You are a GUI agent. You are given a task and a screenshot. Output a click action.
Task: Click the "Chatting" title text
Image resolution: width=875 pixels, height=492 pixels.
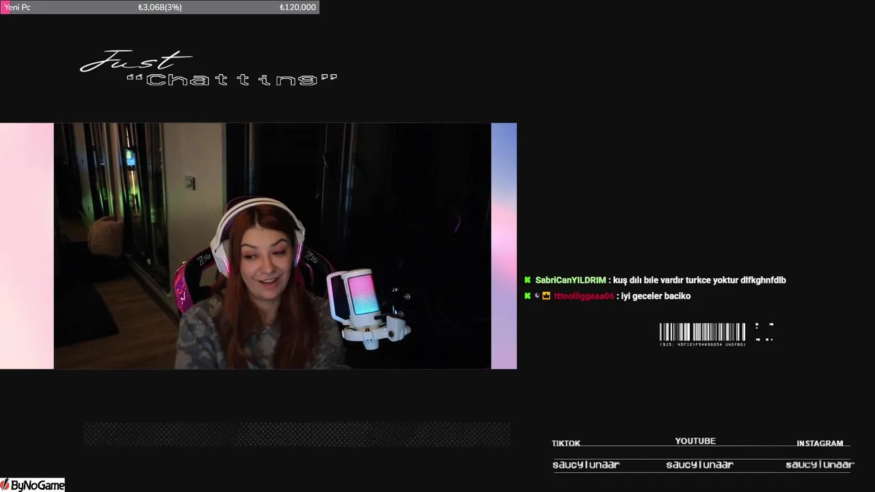click(232, 80)
